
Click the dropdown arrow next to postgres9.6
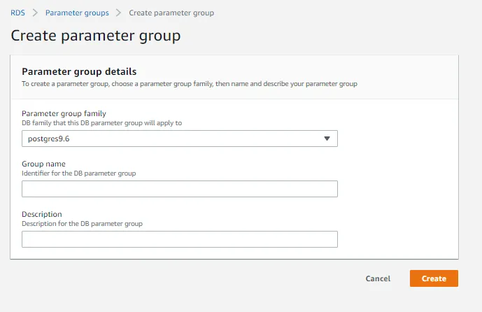point(327,139)
